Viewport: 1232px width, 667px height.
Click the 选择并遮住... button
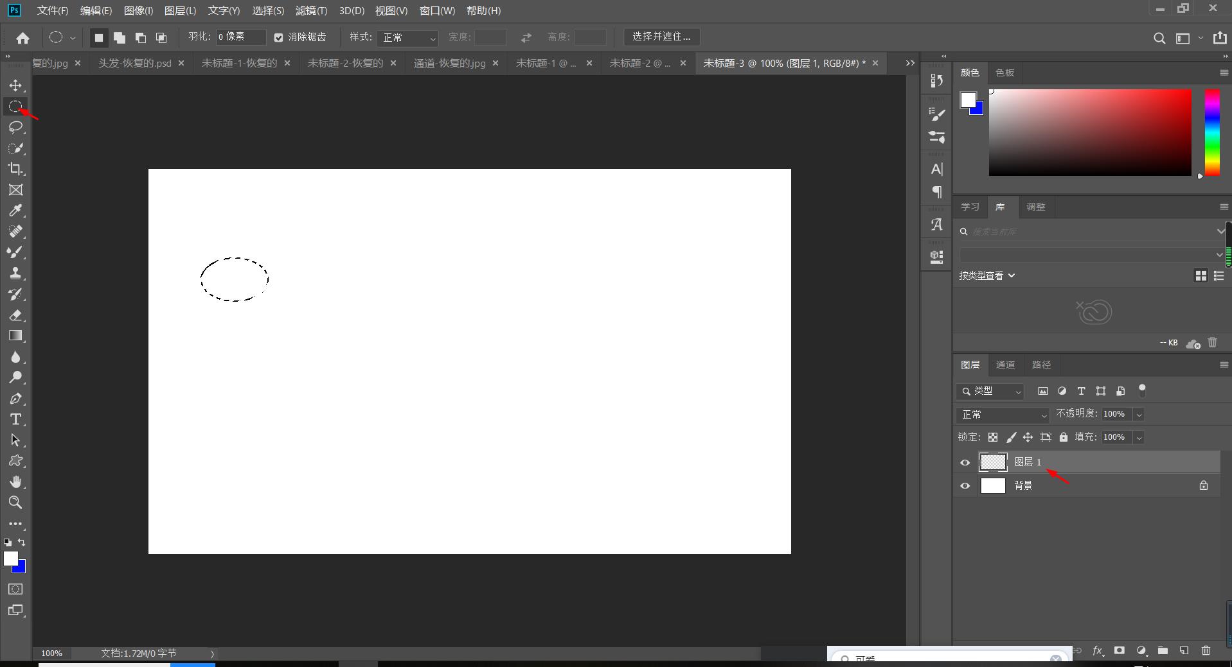tap(661, 37)
